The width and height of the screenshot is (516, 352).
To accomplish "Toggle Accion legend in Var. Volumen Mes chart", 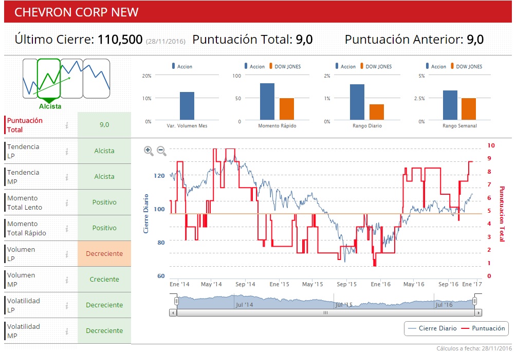I will tap(182, 66).
